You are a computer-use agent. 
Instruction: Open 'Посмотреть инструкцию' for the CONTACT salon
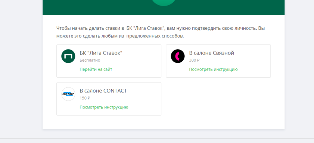[104, 107]
